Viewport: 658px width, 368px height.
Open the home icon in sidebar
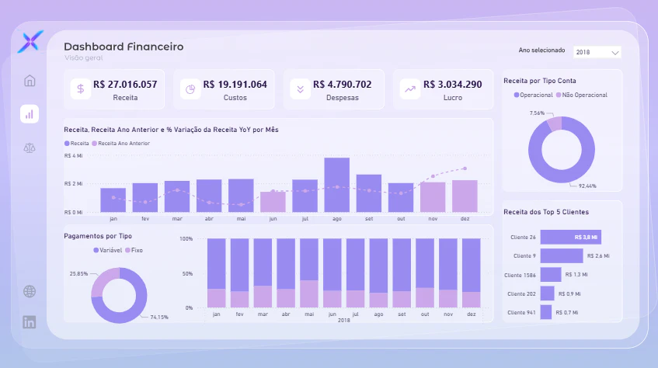tap(30, 81)
